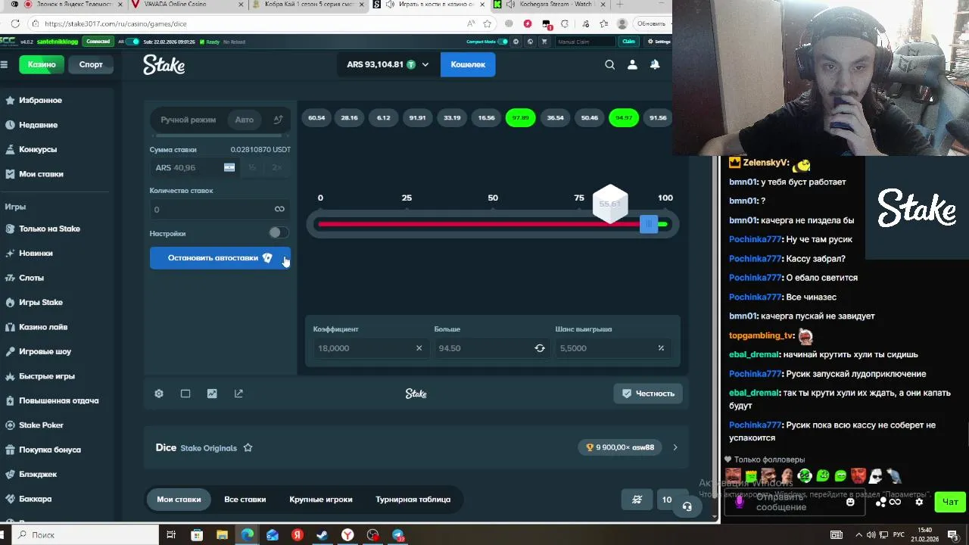Add Dice to favourites star icon

pos(248,447)
